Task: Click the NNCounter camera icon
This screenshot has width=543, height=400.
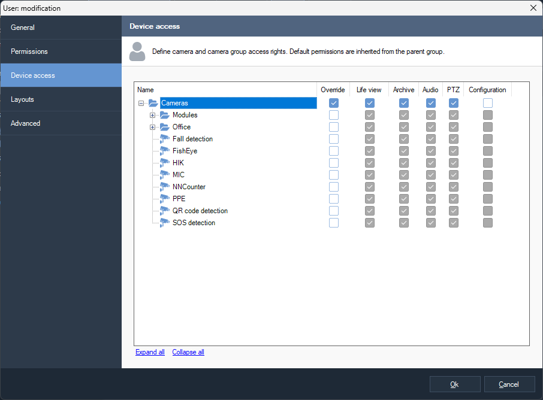Action: [x=165, y=187]
